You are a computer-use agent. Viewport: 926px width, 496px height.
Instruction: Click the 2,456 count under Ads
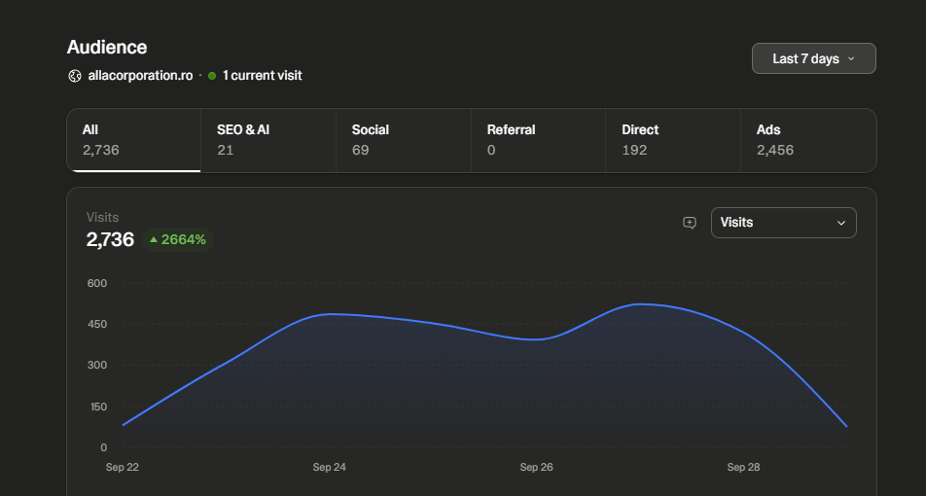[775, 150]
